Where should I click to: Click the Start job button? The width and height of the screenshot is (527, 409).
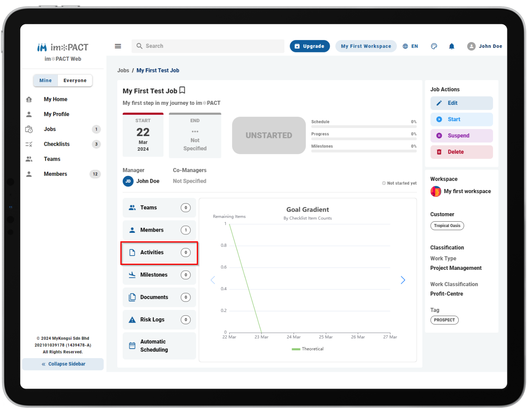(x=461, y=120)
